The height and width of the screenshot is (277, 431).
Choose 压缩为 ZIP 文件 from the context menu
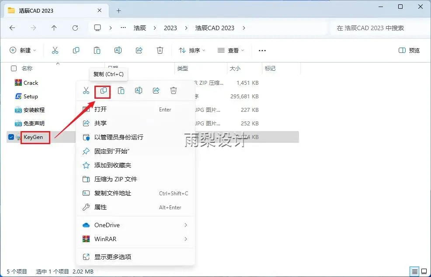135,179
